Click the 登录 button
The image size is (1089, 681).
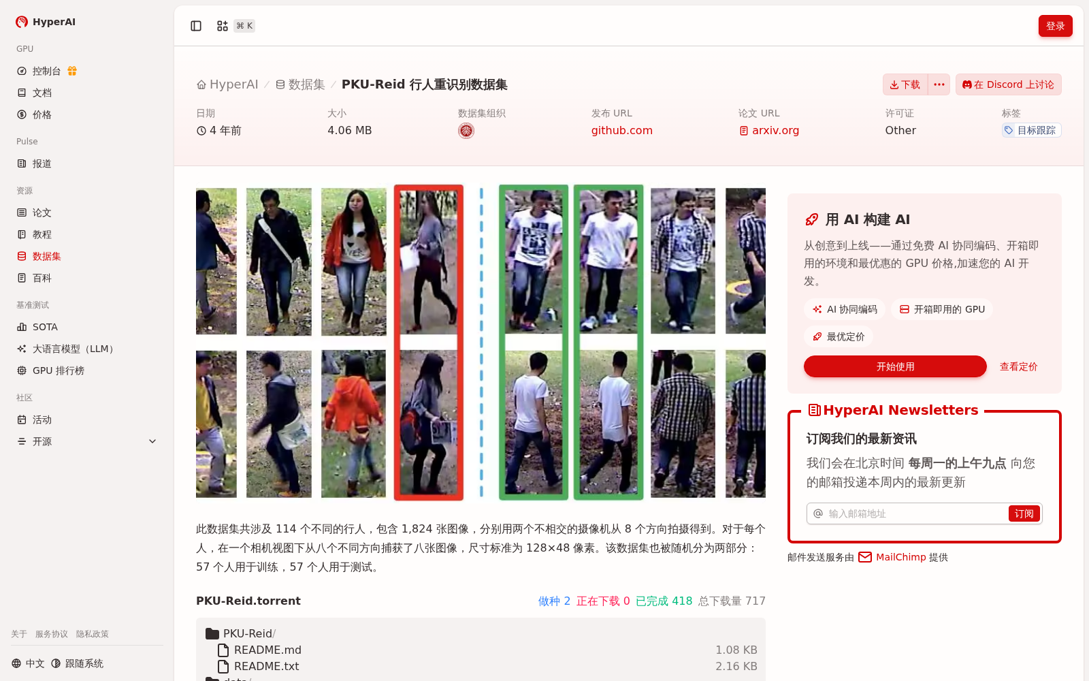click(1056, 26)
